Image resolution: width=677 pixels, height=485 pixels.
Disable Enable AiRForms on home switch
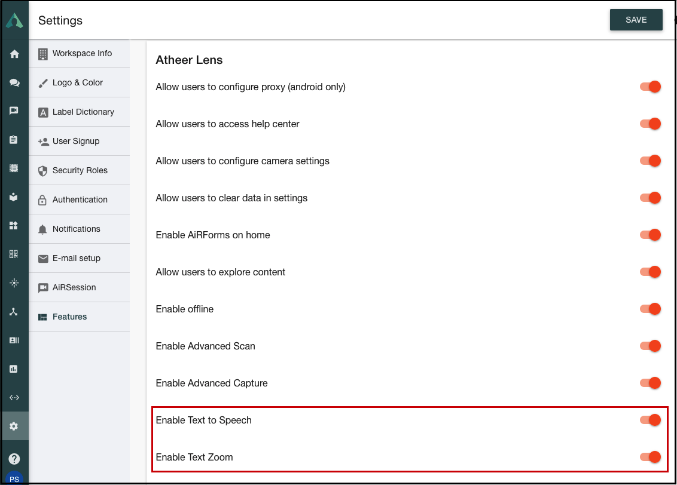pos(650,235)
